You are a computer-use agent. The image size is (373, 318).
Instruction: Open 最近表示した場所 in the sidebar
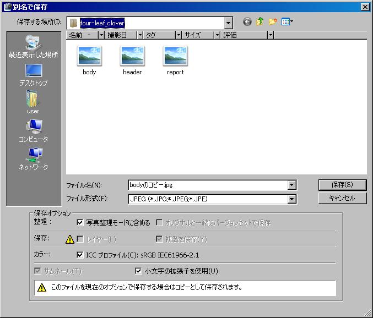point(33,46)
